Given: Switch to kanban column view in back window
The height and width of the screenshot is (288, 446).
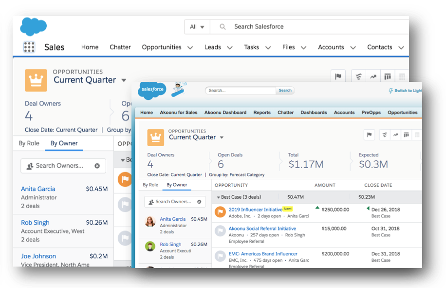Looking at the screenshot, I should pyautogui.click(x=388, y=77).
